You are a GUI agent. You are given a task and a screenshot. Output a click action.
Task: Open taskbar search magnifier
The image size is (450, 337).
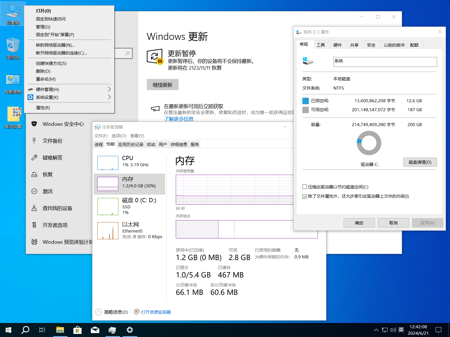pos(25,330)
